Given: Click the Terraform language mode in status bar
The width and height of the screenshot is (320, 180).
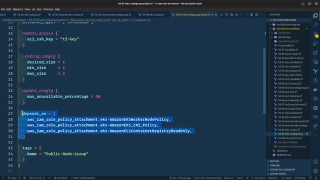Looking at the screenshot, I should (258, 178).
